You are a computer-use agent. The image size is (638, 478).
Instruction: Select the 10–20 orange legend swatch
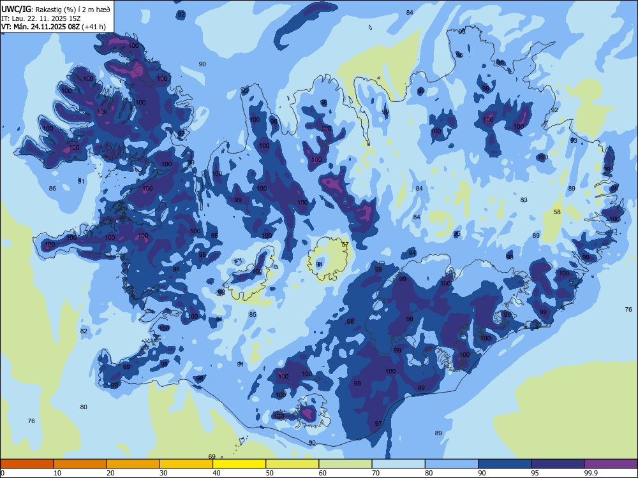tap(80, 464)
